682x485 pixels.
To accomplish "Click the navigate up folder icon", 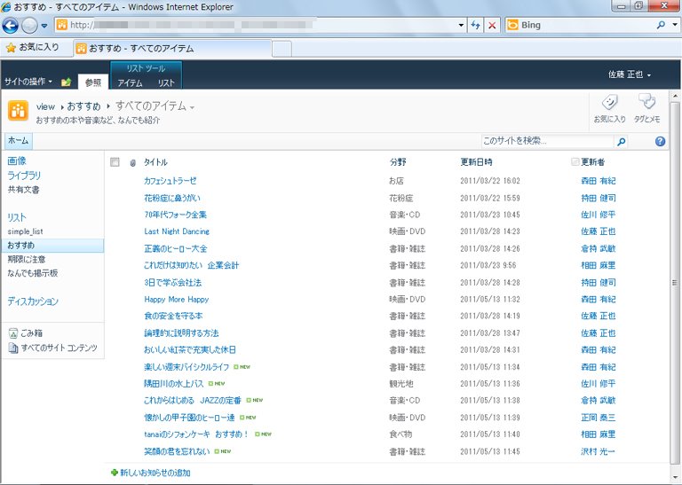I will 66,82.
